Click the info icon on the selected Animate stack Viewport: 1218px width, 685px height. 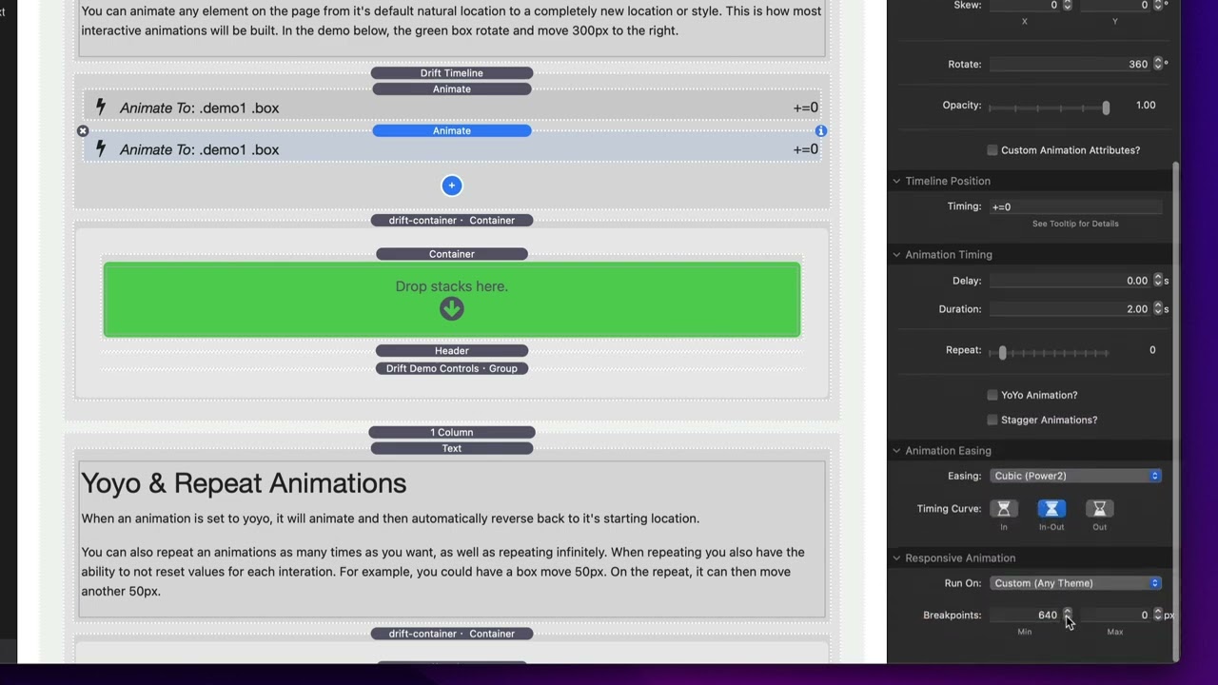click(x=820, y=131)
